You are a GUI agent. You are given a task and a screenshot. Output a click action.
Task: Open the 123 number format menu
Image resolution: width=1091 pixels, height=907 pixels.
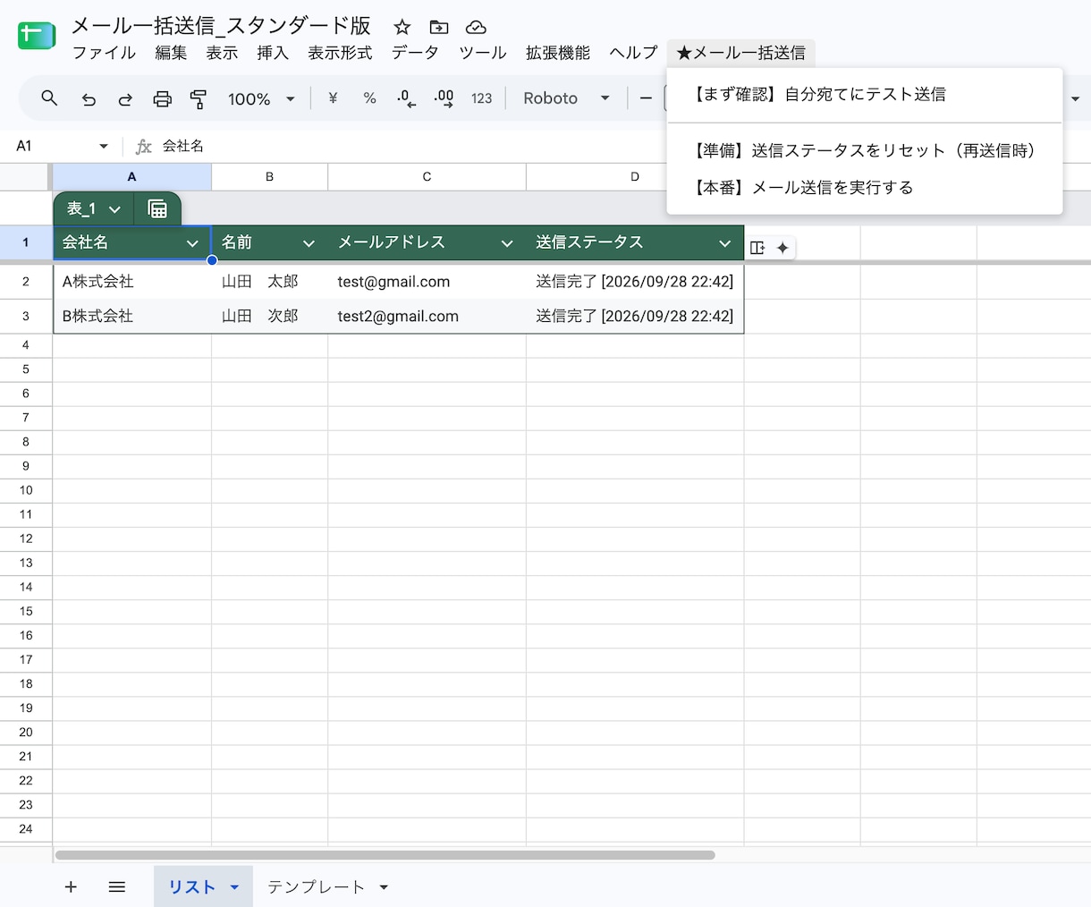(x=482, y=98)
